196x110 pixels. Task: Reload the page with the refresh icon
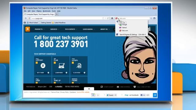point(108,18)
